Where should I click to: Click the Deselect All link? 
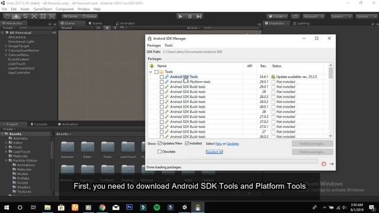tap(214, 152)
